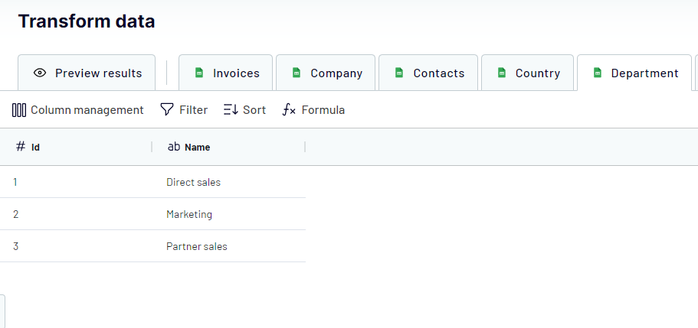Click the Department sheet icon
Image resolution: width=698 pixels, height=328 pixels.
tap(597, 73)
